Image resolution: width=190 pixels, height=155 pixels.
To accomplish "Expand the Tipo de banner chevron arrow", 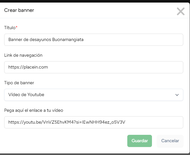I will click(x=177, y=95).
